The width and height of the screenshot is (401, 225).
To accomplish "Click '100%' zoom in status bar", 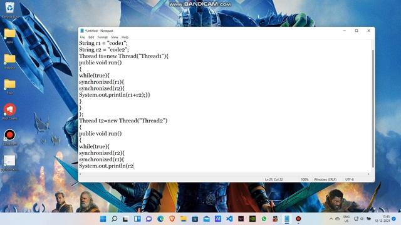I will pyautogui.click(x=305, y=179).
